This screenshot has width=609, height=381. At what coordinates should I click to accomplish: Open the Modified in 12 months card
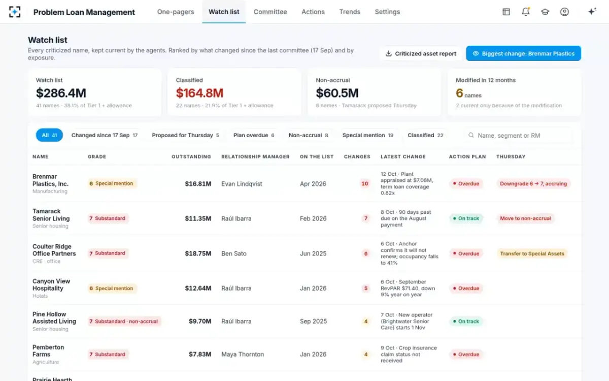[515, 92]
